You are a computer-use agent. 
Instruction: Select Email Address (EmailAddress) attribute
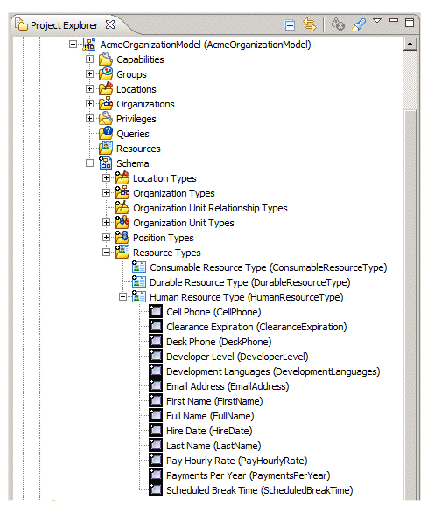(227, 386)
